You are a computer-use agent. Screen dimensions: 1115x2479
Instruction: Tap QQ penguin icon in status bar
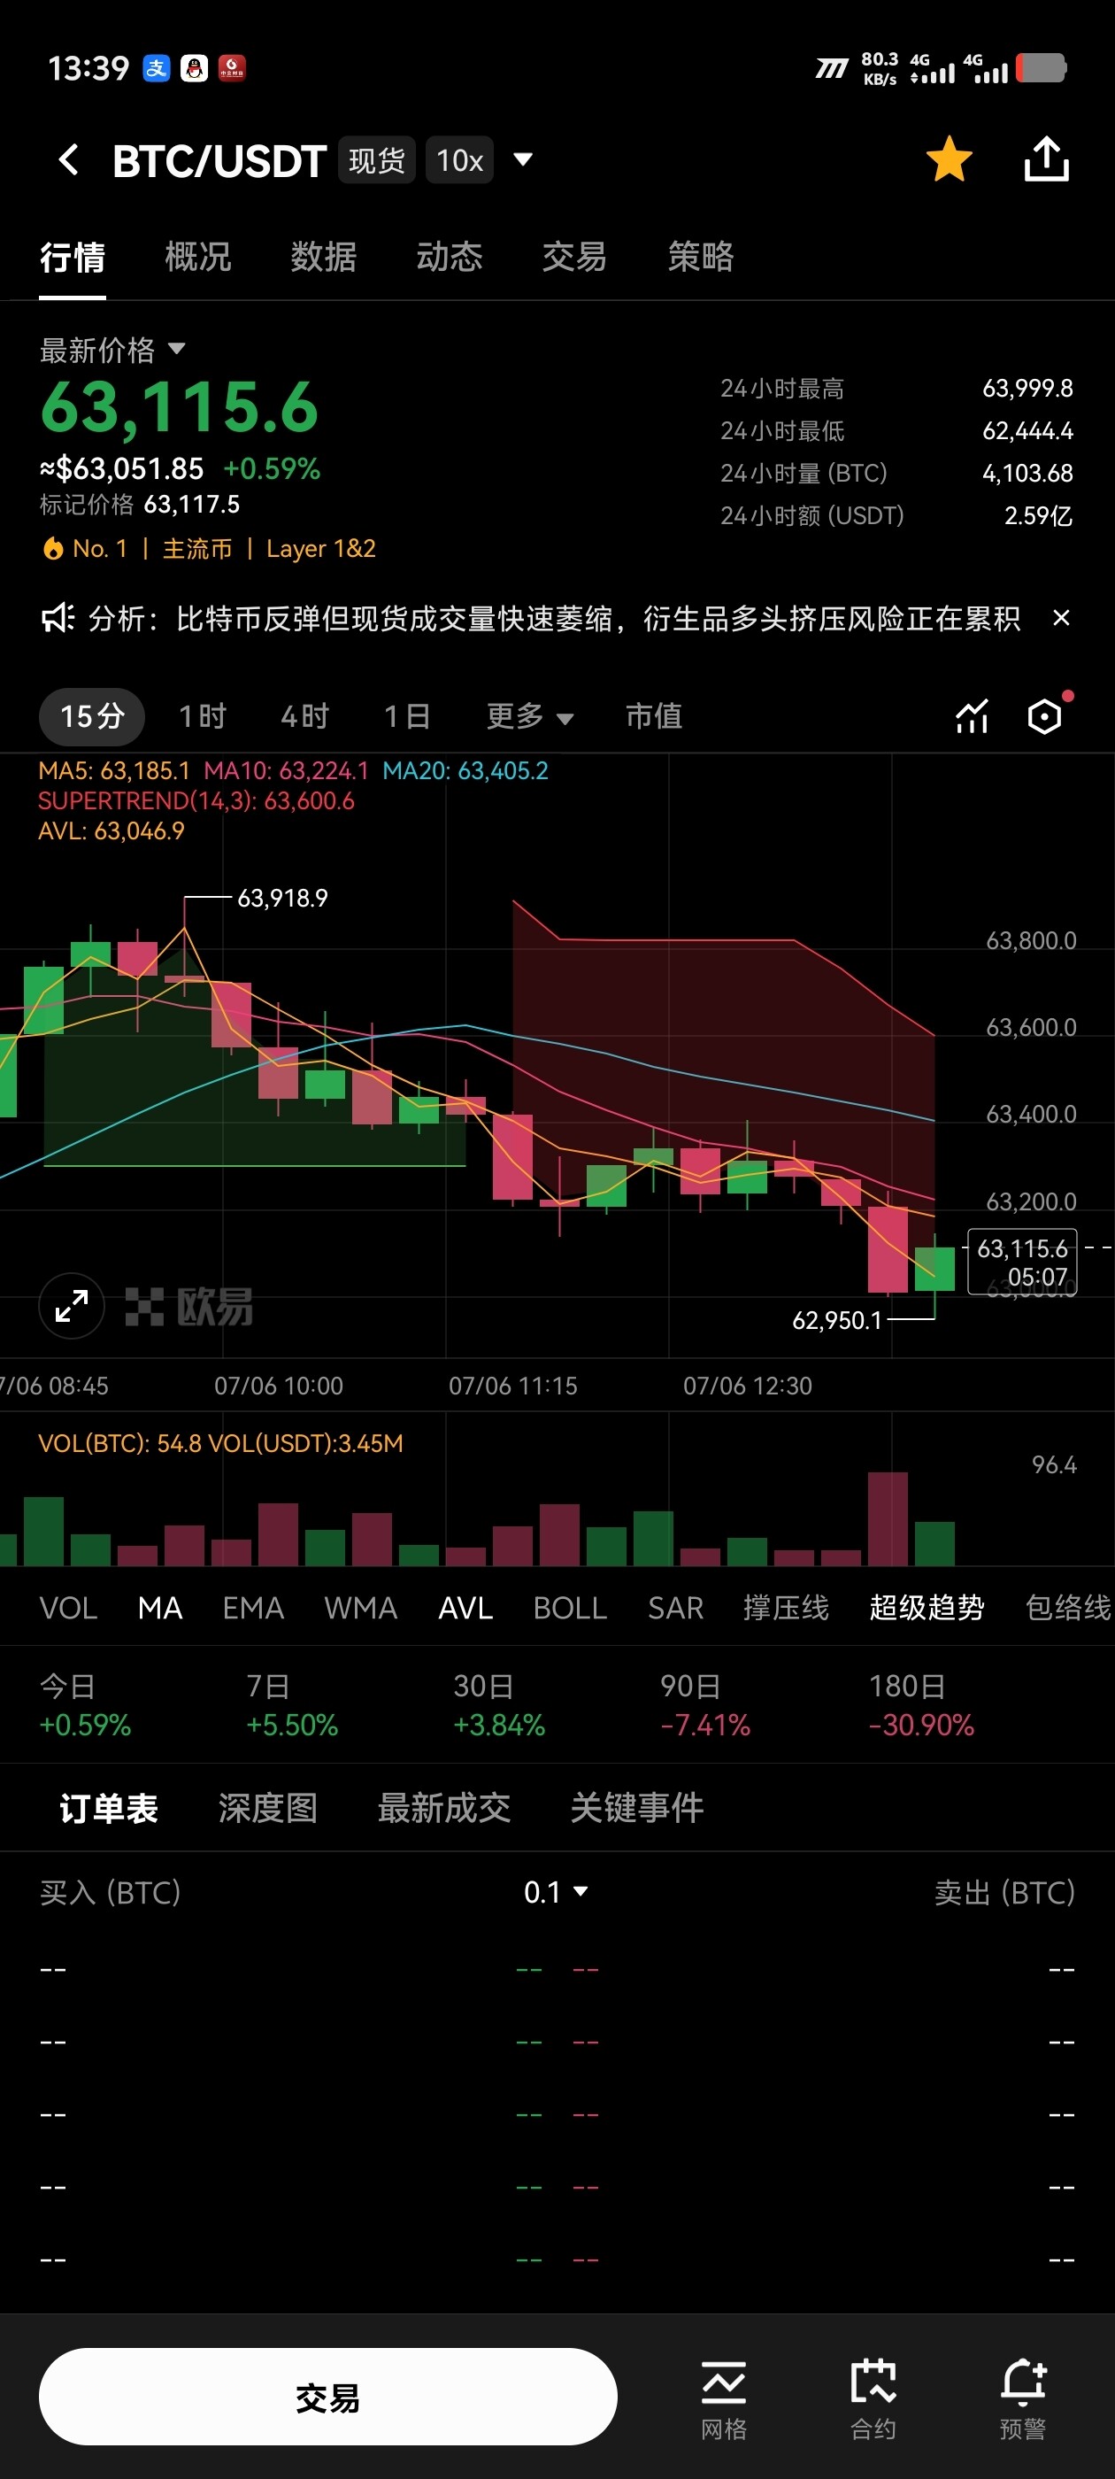click(195, 68)
